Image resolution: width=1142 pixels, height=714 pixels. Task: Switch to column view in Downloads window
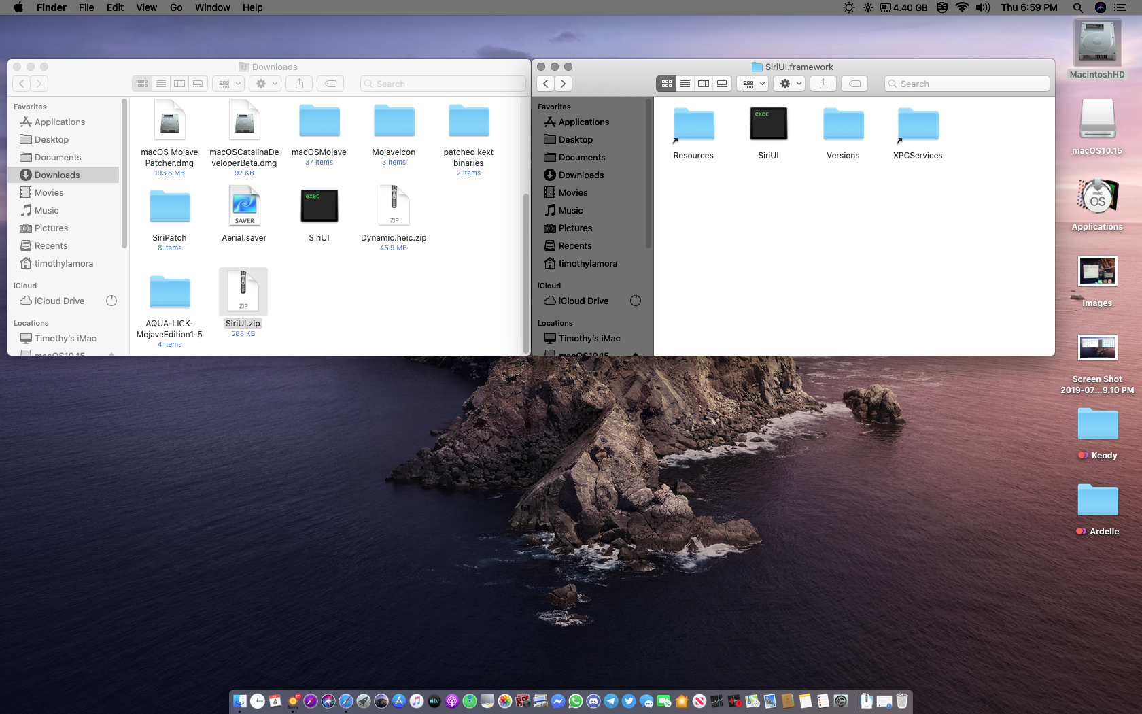tap(179, 84)
